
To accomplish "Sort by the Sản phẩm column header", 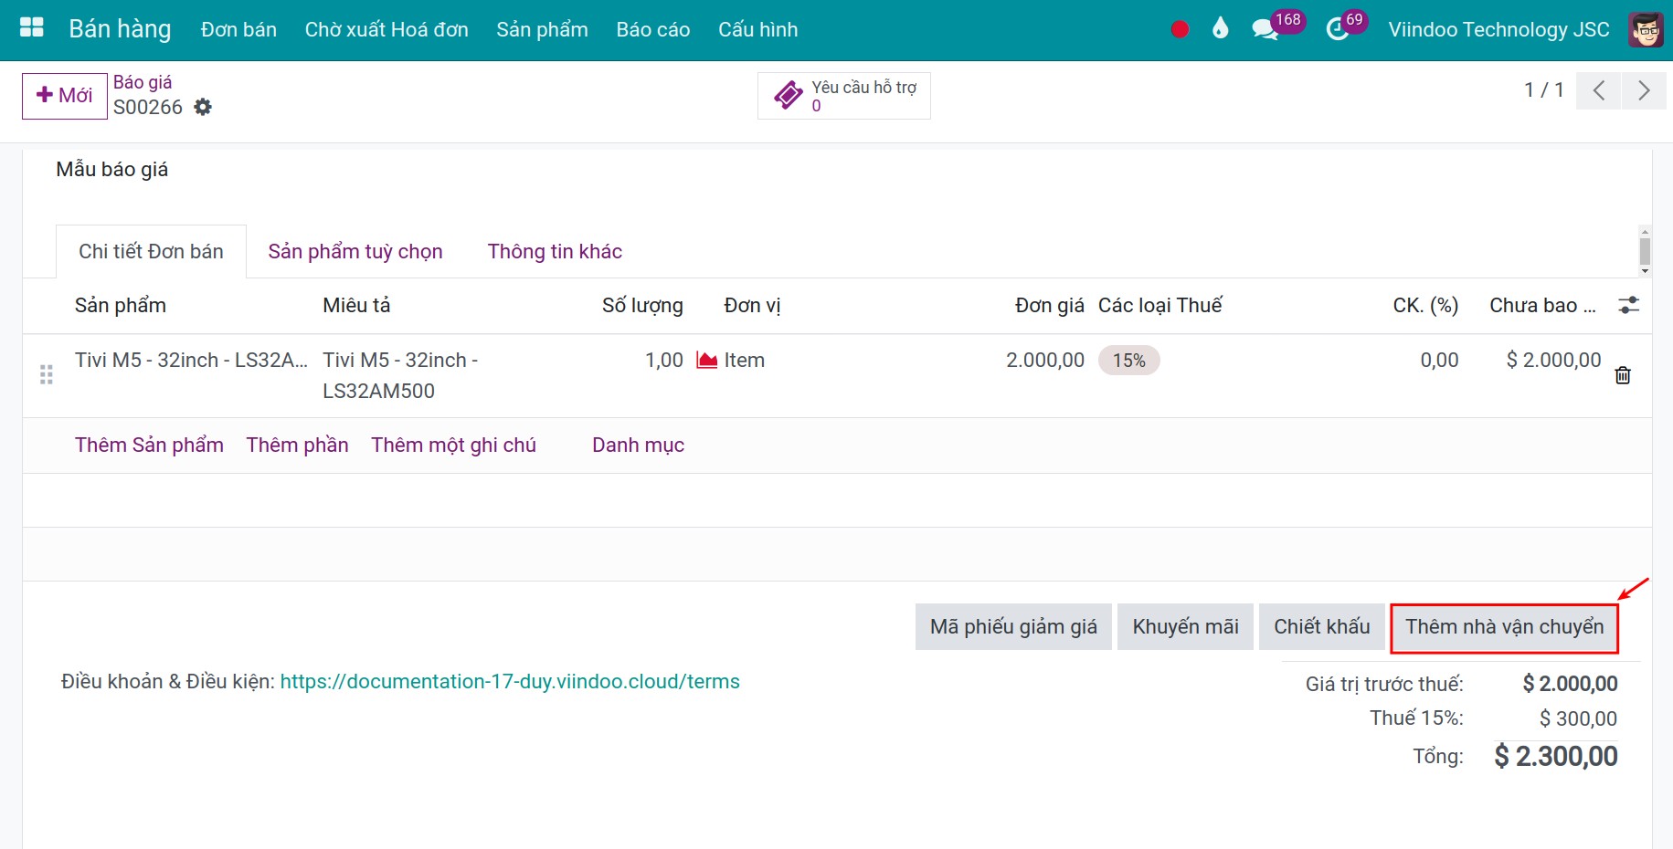I will pyautogui.click(x=121, y=305).
